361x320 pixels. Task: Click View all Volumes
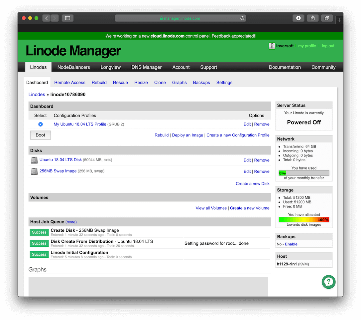pos(211,208)
